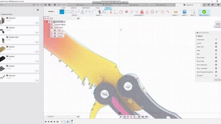This screenshot has height=124, width=221.
Task: Select the Offset tool
Action: point(105,12)
